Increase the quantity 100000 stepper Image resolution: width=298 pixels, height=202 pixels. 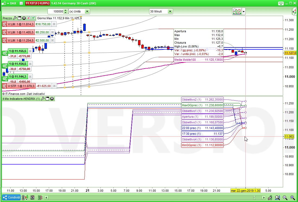(66, 10)
